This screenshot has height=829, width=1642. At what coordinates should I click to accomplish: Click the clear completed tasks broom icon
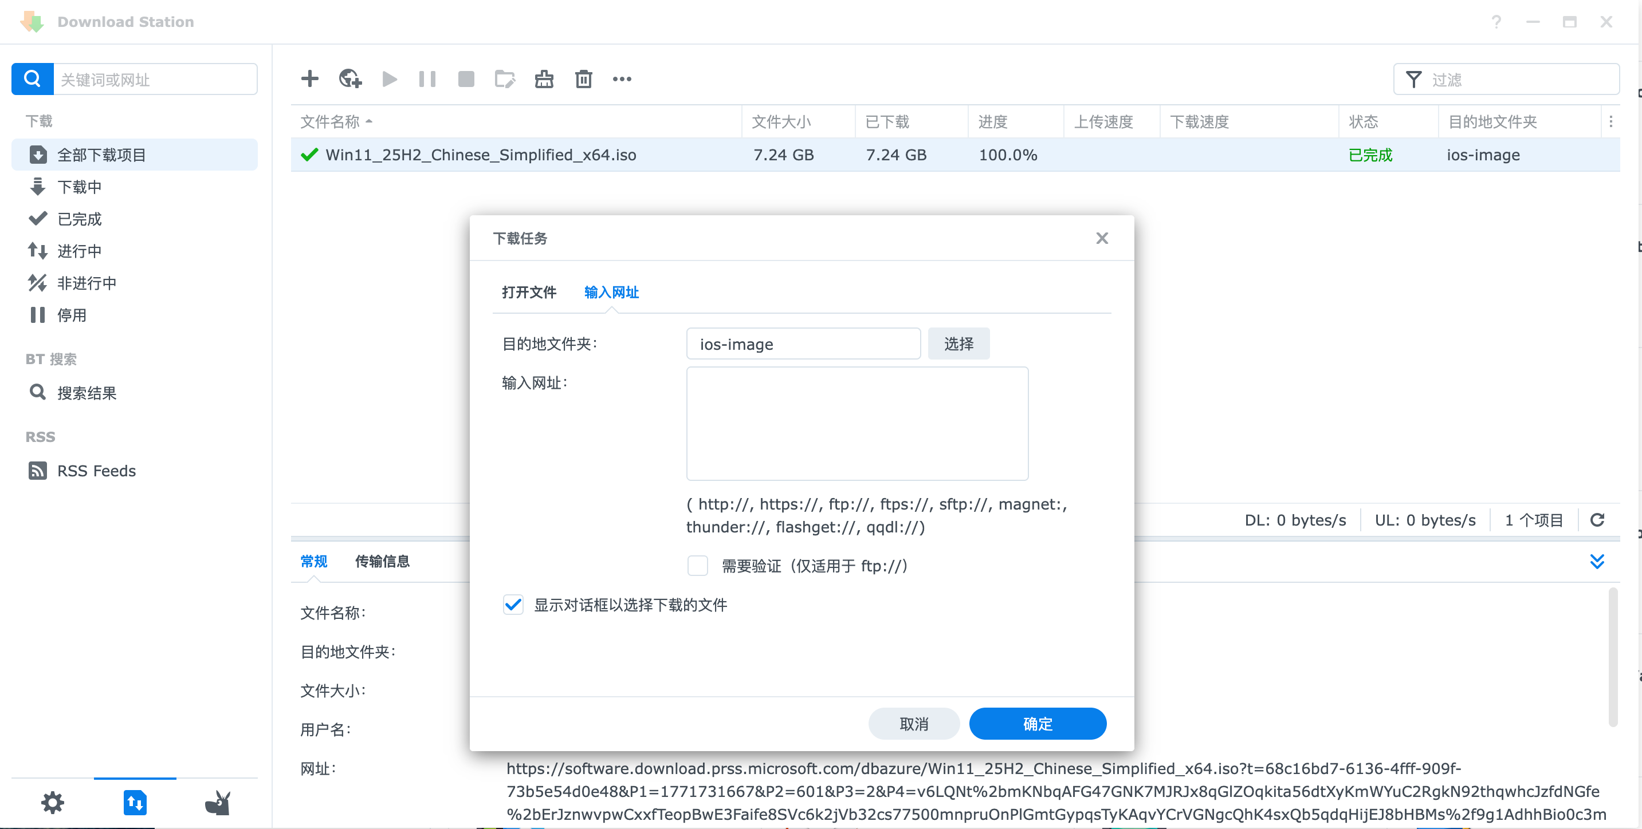click(x=544, y=79)
